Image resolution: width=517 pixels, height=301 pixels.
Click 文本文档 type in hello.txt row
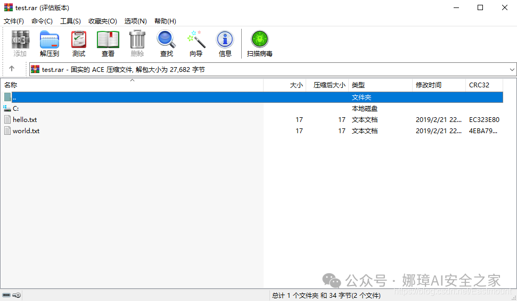(x=365, y=119)
